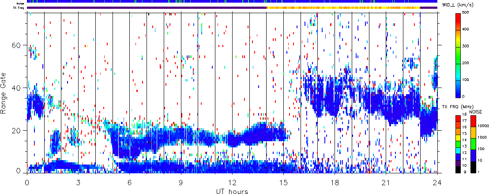The height and width of the screenshot is (194, 489).
Task: Click the 10000 label in NOISE legend
Action: click(x=483, y=125)
